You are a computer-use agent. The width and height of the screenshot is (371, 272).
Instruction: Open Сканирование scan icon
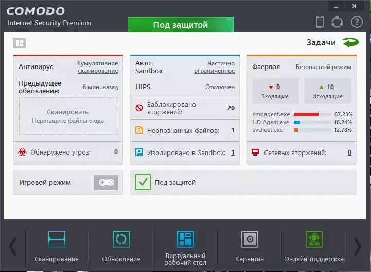pyautogui.click(x=57, y=240)
